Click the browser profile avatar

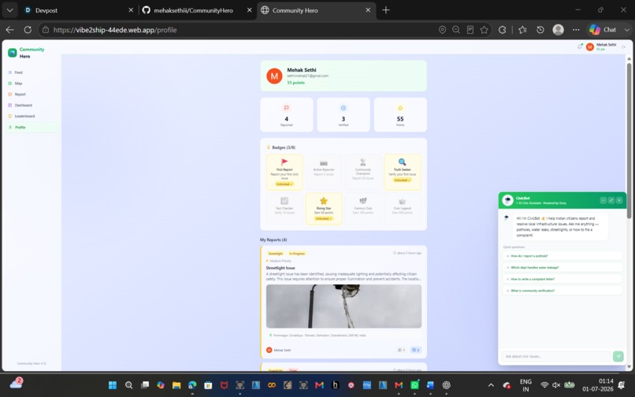(x=558, y=30)
